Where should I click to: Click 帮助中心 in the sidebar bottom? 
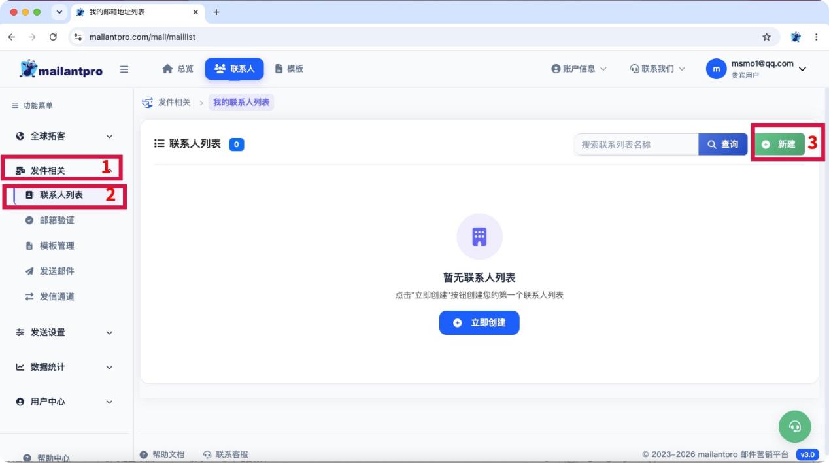pyautogui.click(x=47, y=458)
